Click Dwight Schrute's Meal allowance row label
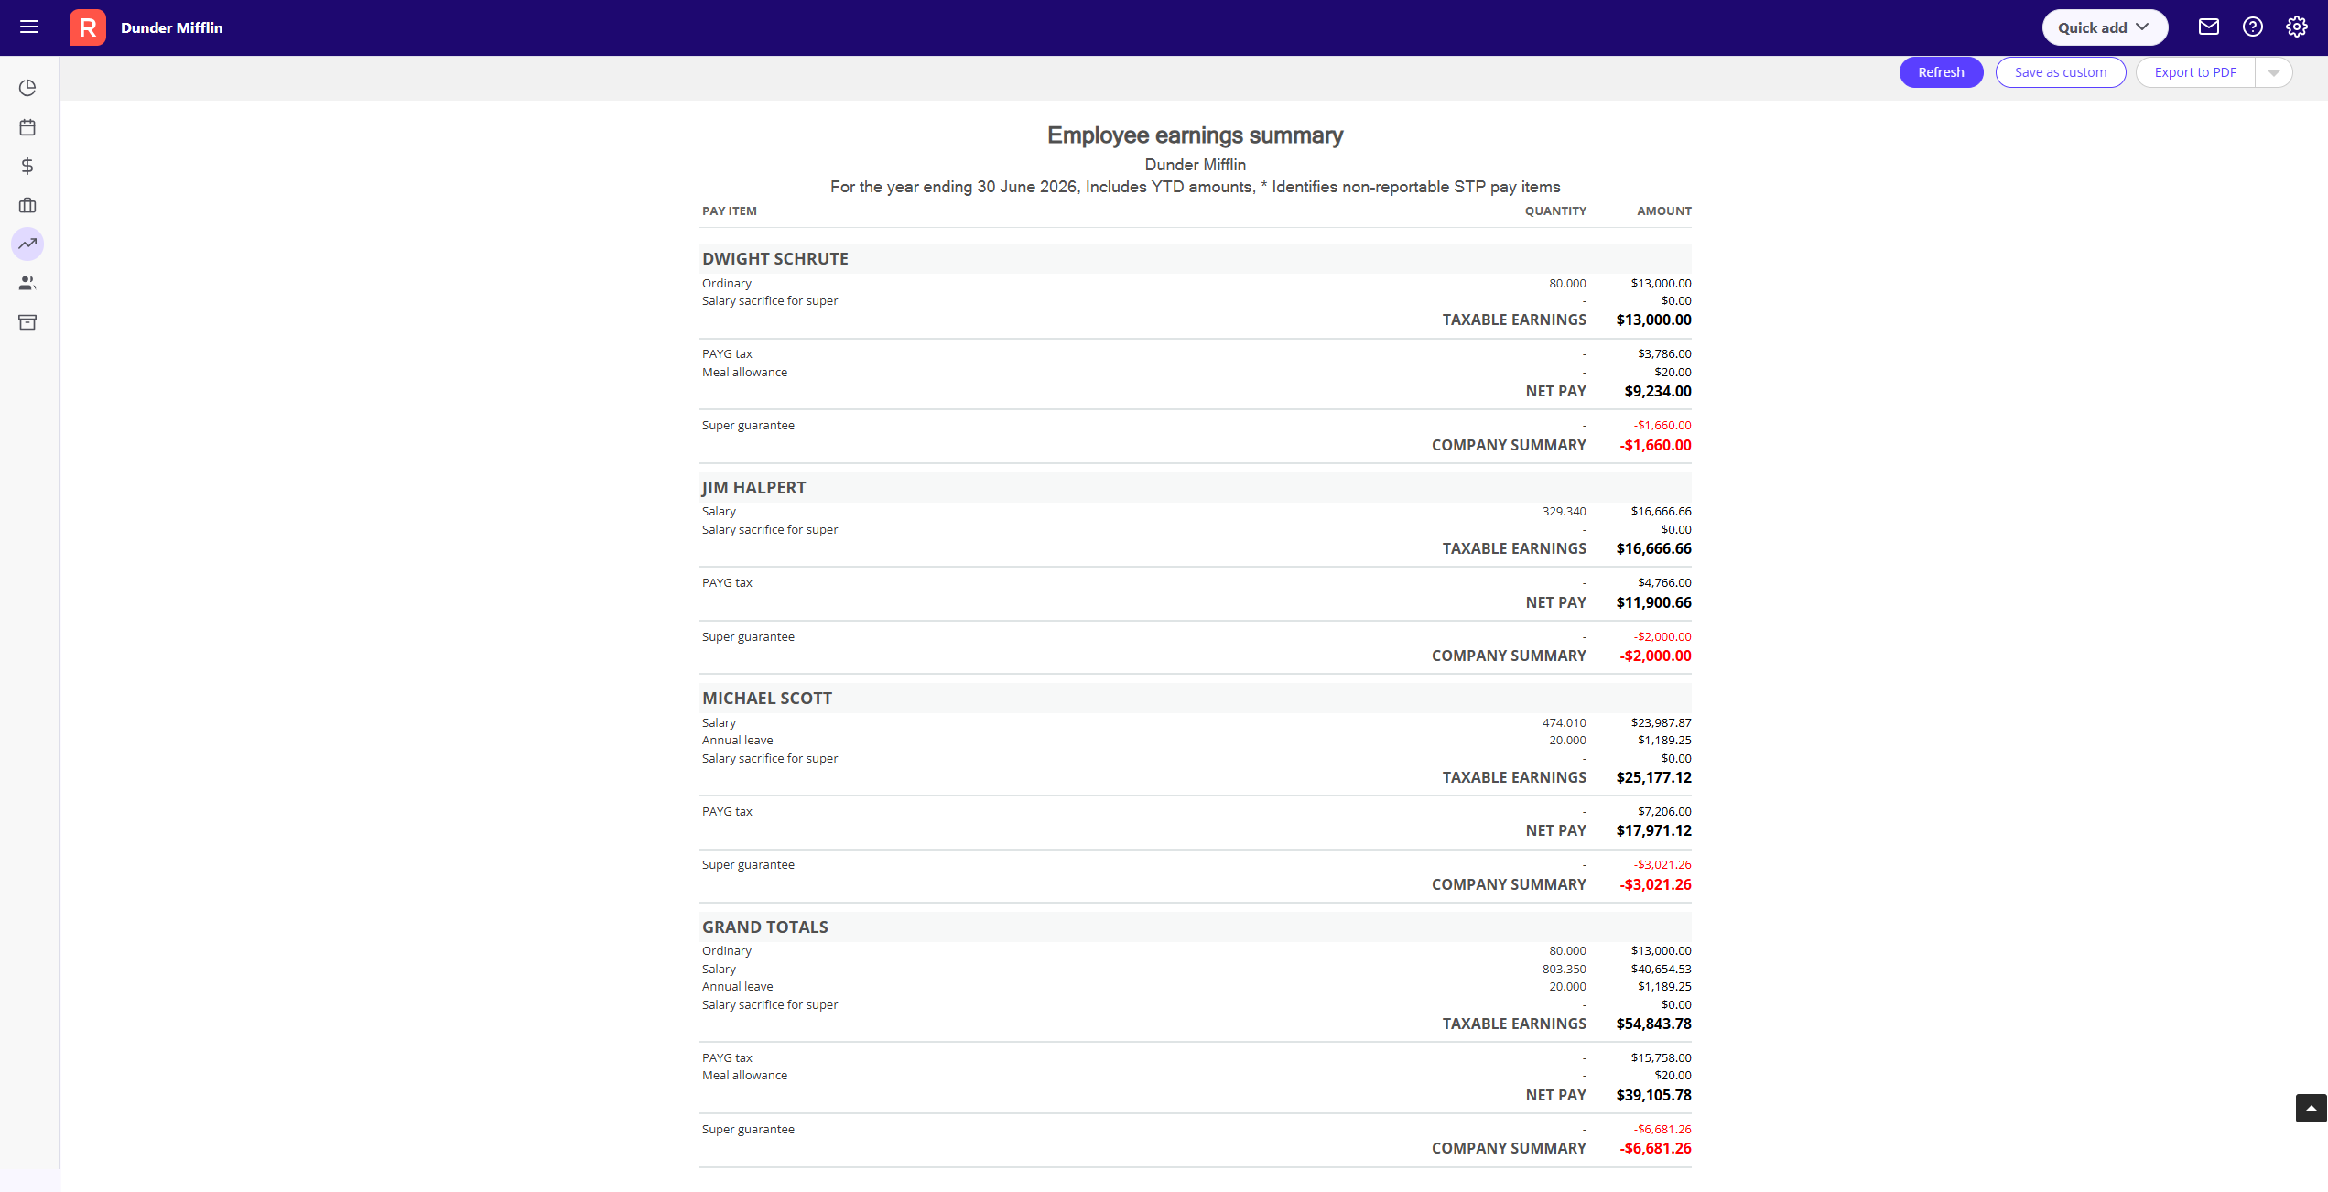 745,373
